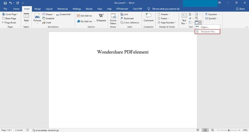The width and height of the screenshot is (249, 132).
Task: Insert a Chart
Action: tap(47, 23)
